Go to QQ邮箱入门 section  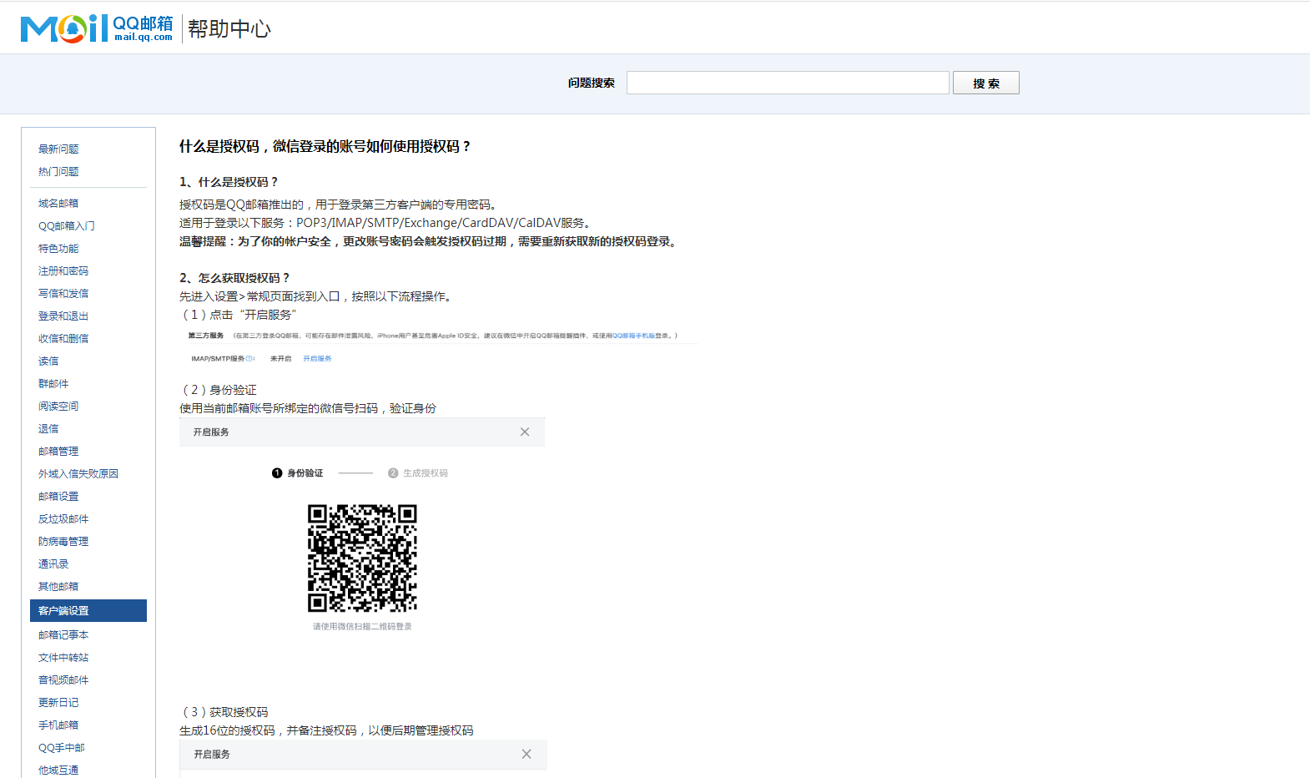pyautogui.click(x=66, y=226)
